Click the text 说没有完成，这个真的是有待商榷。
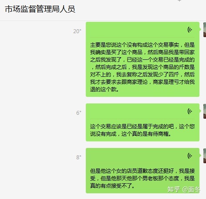This screenshot has width=206, height=199. (x=131, y=134)
